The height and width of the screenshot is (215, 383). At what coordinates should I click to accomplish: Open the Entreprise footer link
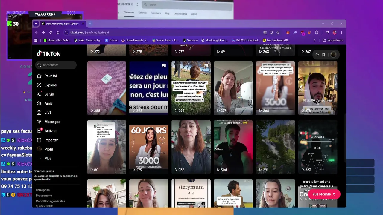[x=43, y=190]
